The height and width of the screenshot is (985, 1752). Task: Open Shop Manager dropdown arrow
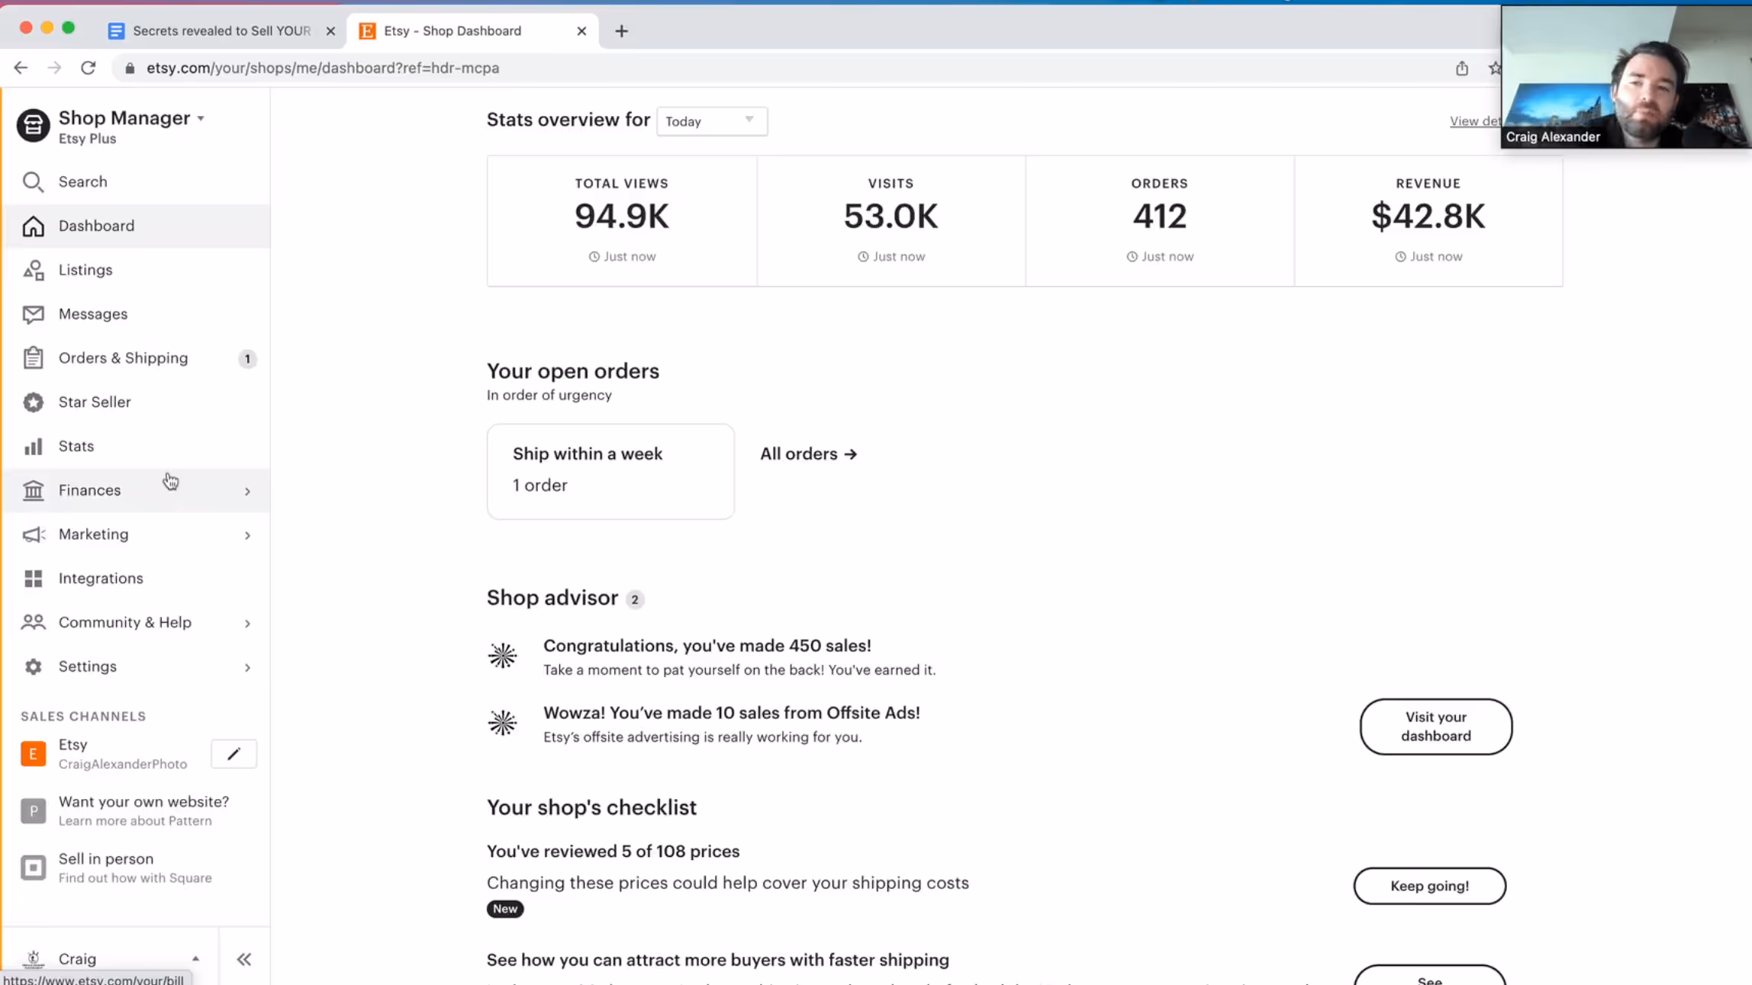click(x=201, y=119)
